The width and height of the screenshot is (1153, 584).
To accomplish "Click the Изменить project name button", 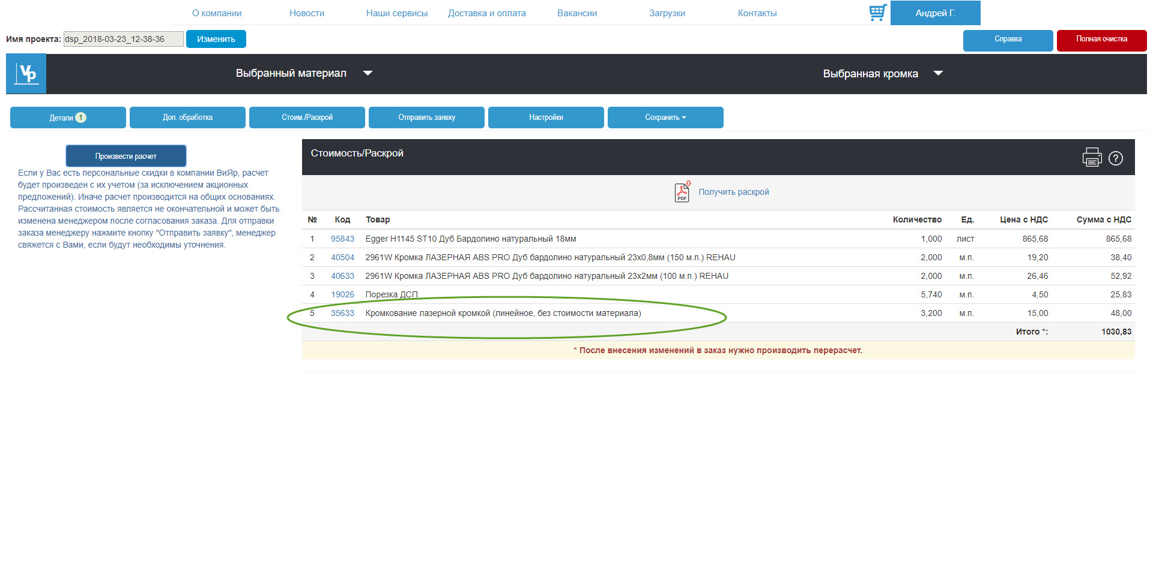I will pos(216,39).
